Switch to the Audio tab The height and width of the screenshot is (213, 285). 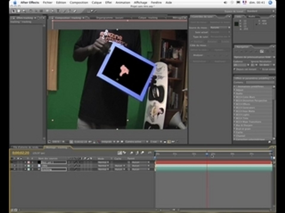(252, 17)
